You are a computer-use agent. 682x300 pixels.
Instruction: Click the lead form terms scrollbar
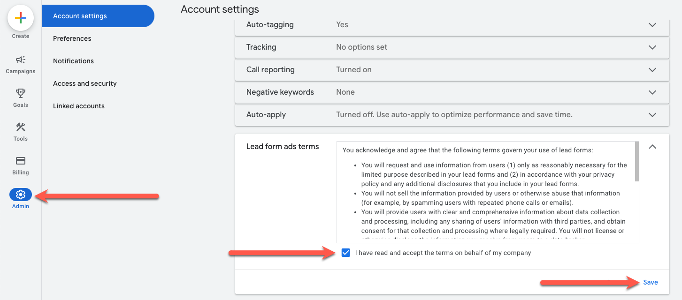pyautogui.click(x=637, y=162)
